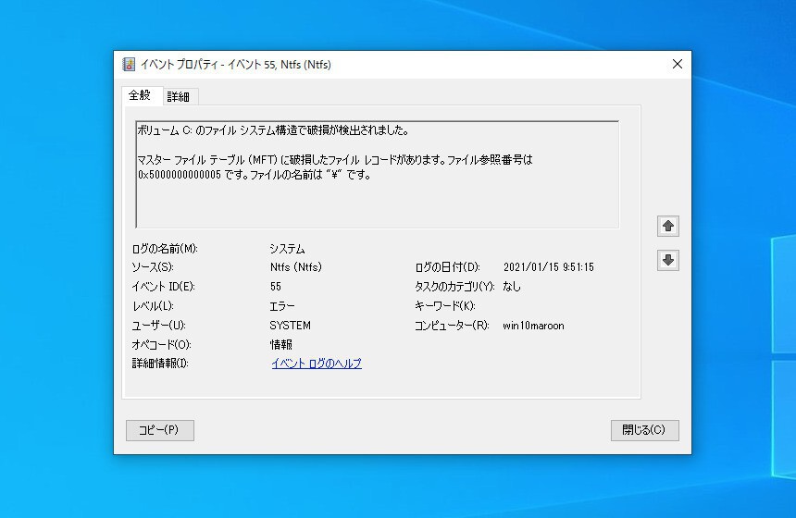
Task: Click the task category value なし
Action: (x=512, y=286)
